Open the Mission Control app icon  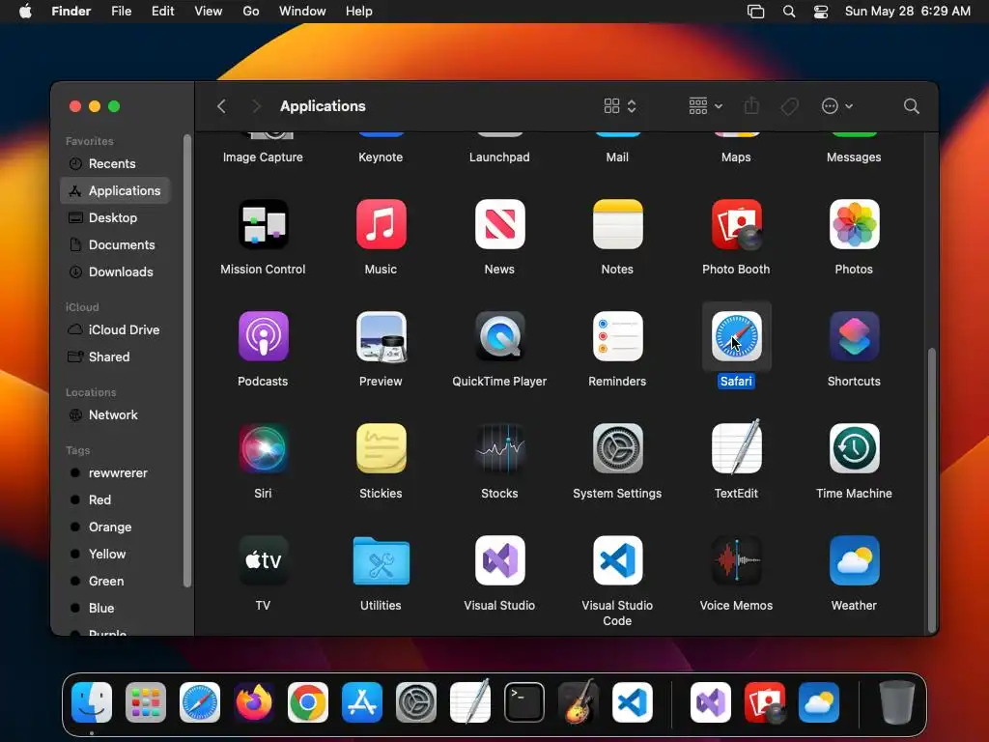pyautogui.click(x=263, y=224)
